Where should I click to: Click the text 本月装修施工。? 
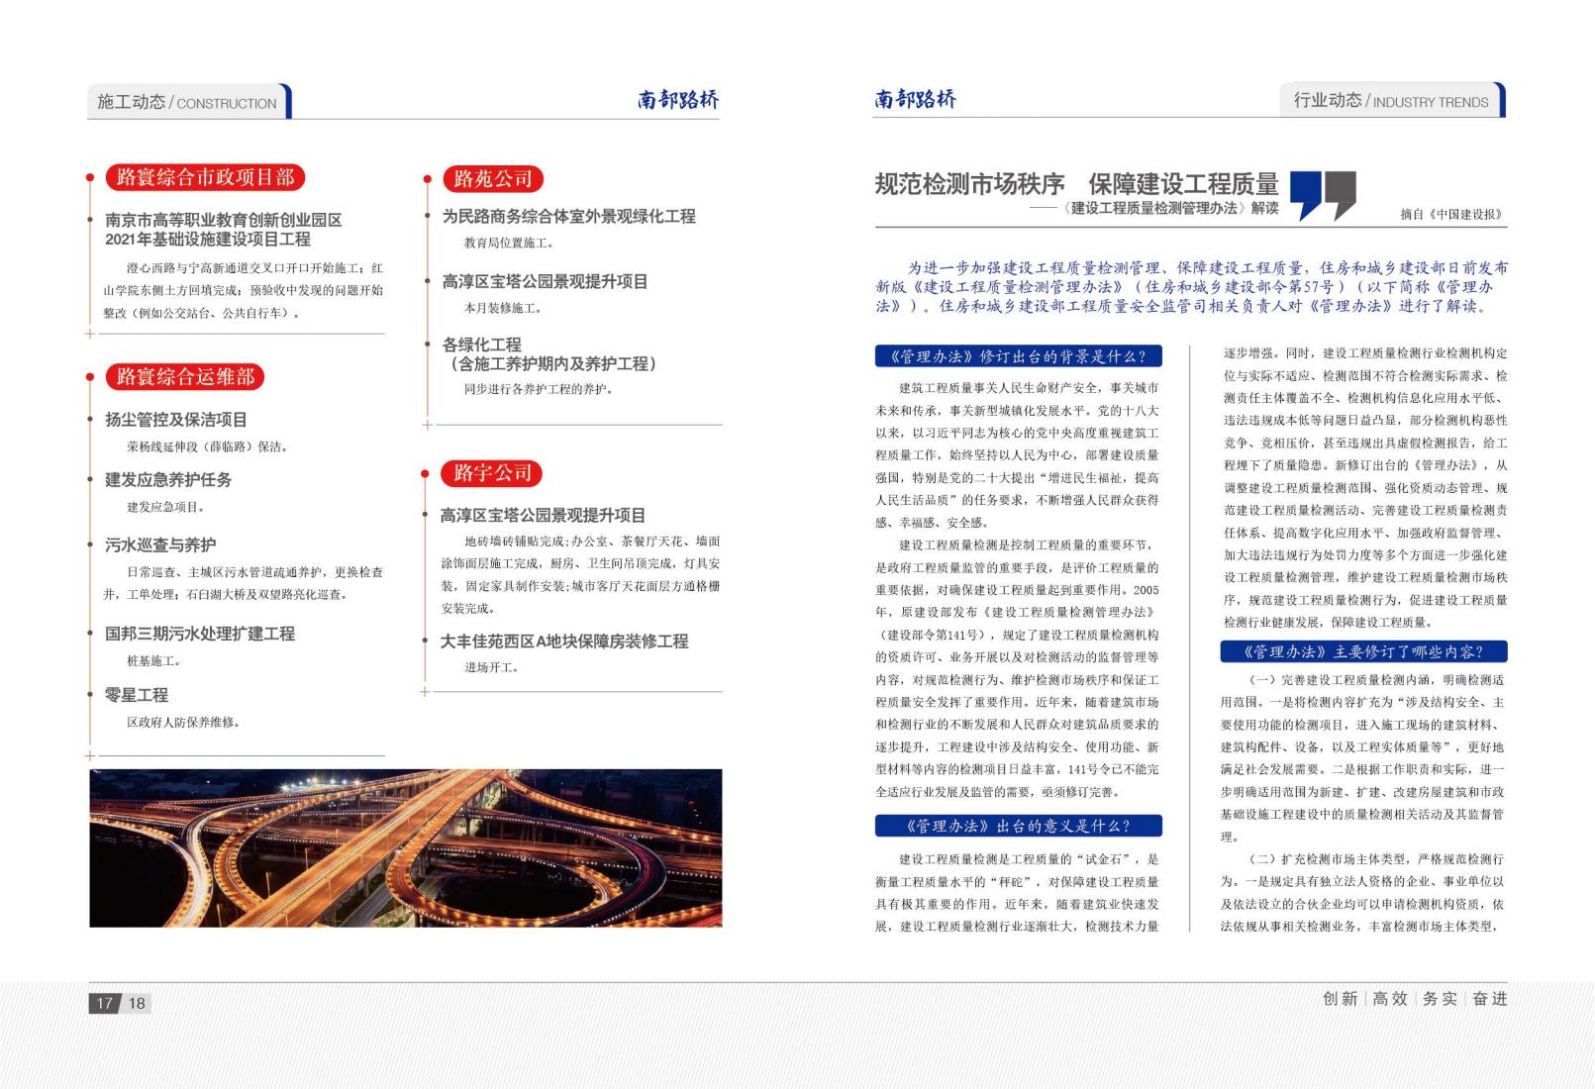point(503,308)
